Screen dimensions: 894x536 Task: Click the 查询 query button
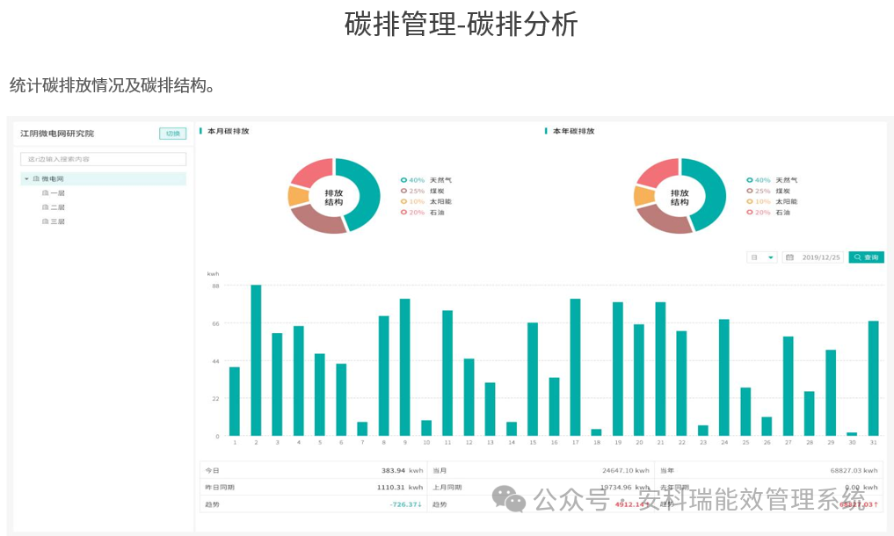tap(867, 257)
